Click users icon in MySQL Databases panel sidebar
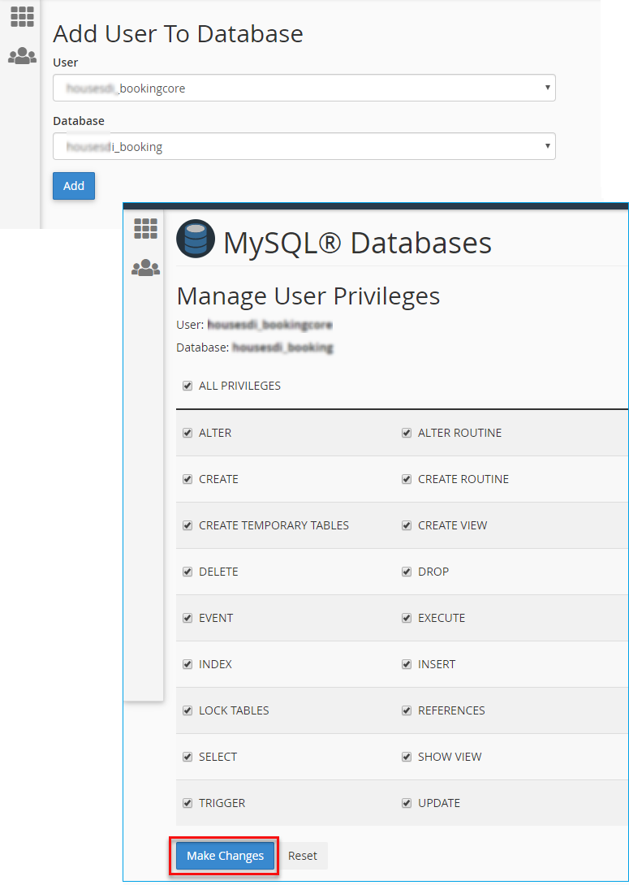Screen dimensions: 629x885 (145, 267)
